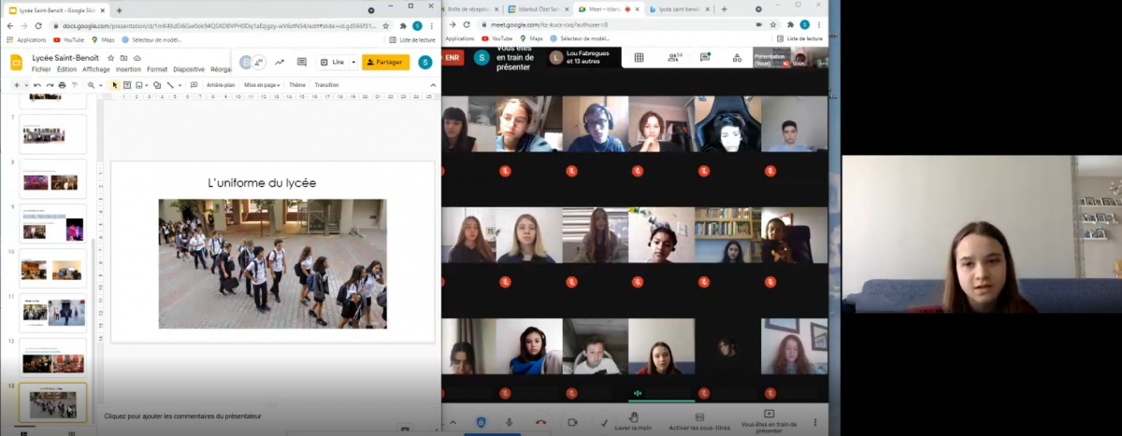The width and height of the screenshot is (1122, 436).
Task: Open the presenting options in the Meet bar
Action: coord(770,422)
